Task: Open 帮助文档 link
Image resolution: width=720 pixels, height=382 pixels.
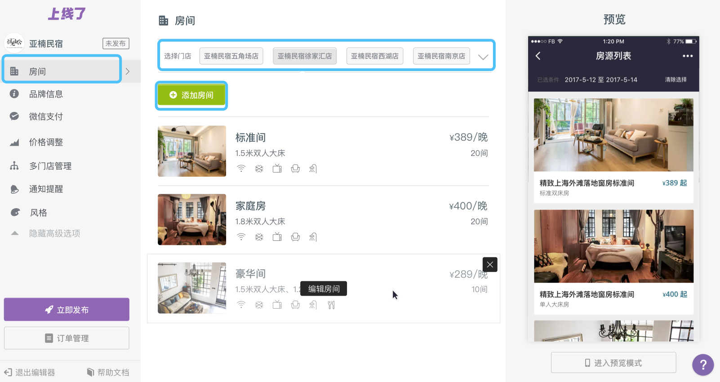Action: (108, 372)
